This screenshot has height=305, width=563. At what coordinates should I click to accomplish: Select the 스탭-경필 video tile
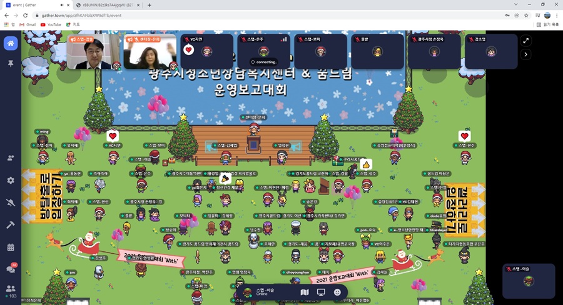[x=93, y=52]
